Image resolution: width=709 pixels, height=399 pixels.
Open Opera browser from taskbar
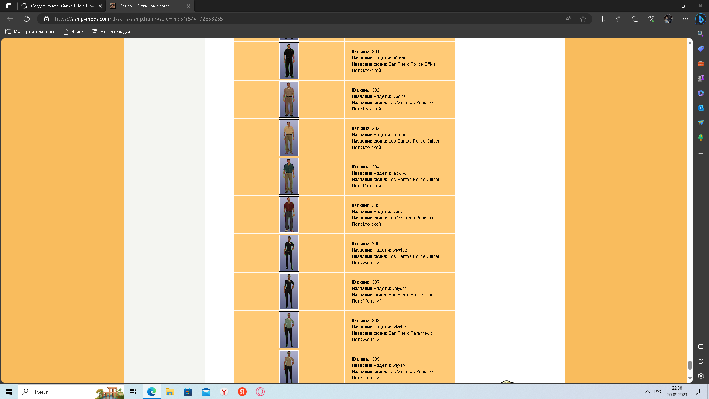(x=260, y=392)
